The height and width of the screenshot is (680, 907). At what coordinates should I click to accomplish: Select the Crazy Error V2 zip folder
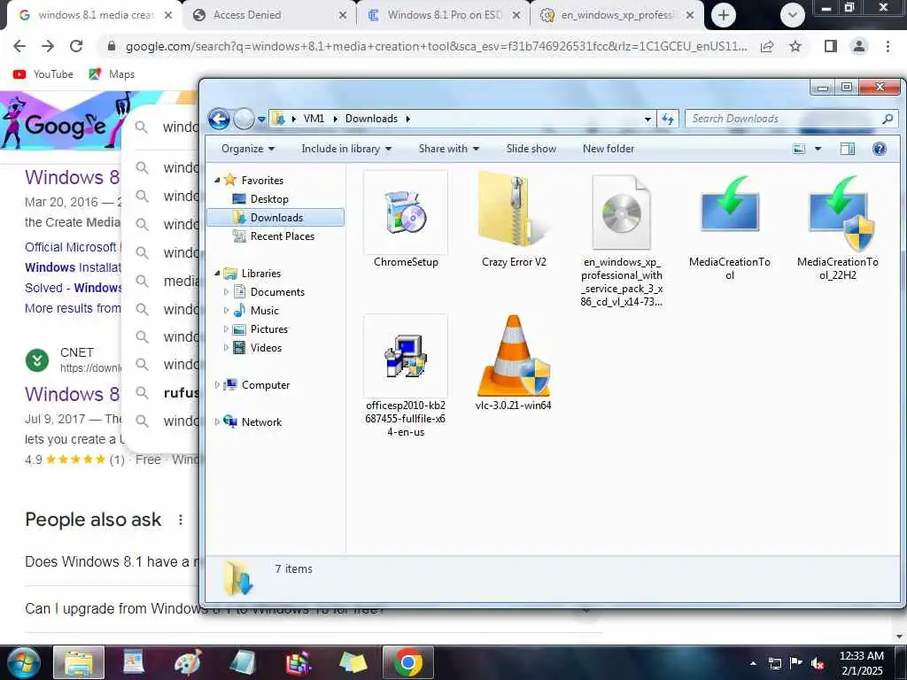click(514, 220)
